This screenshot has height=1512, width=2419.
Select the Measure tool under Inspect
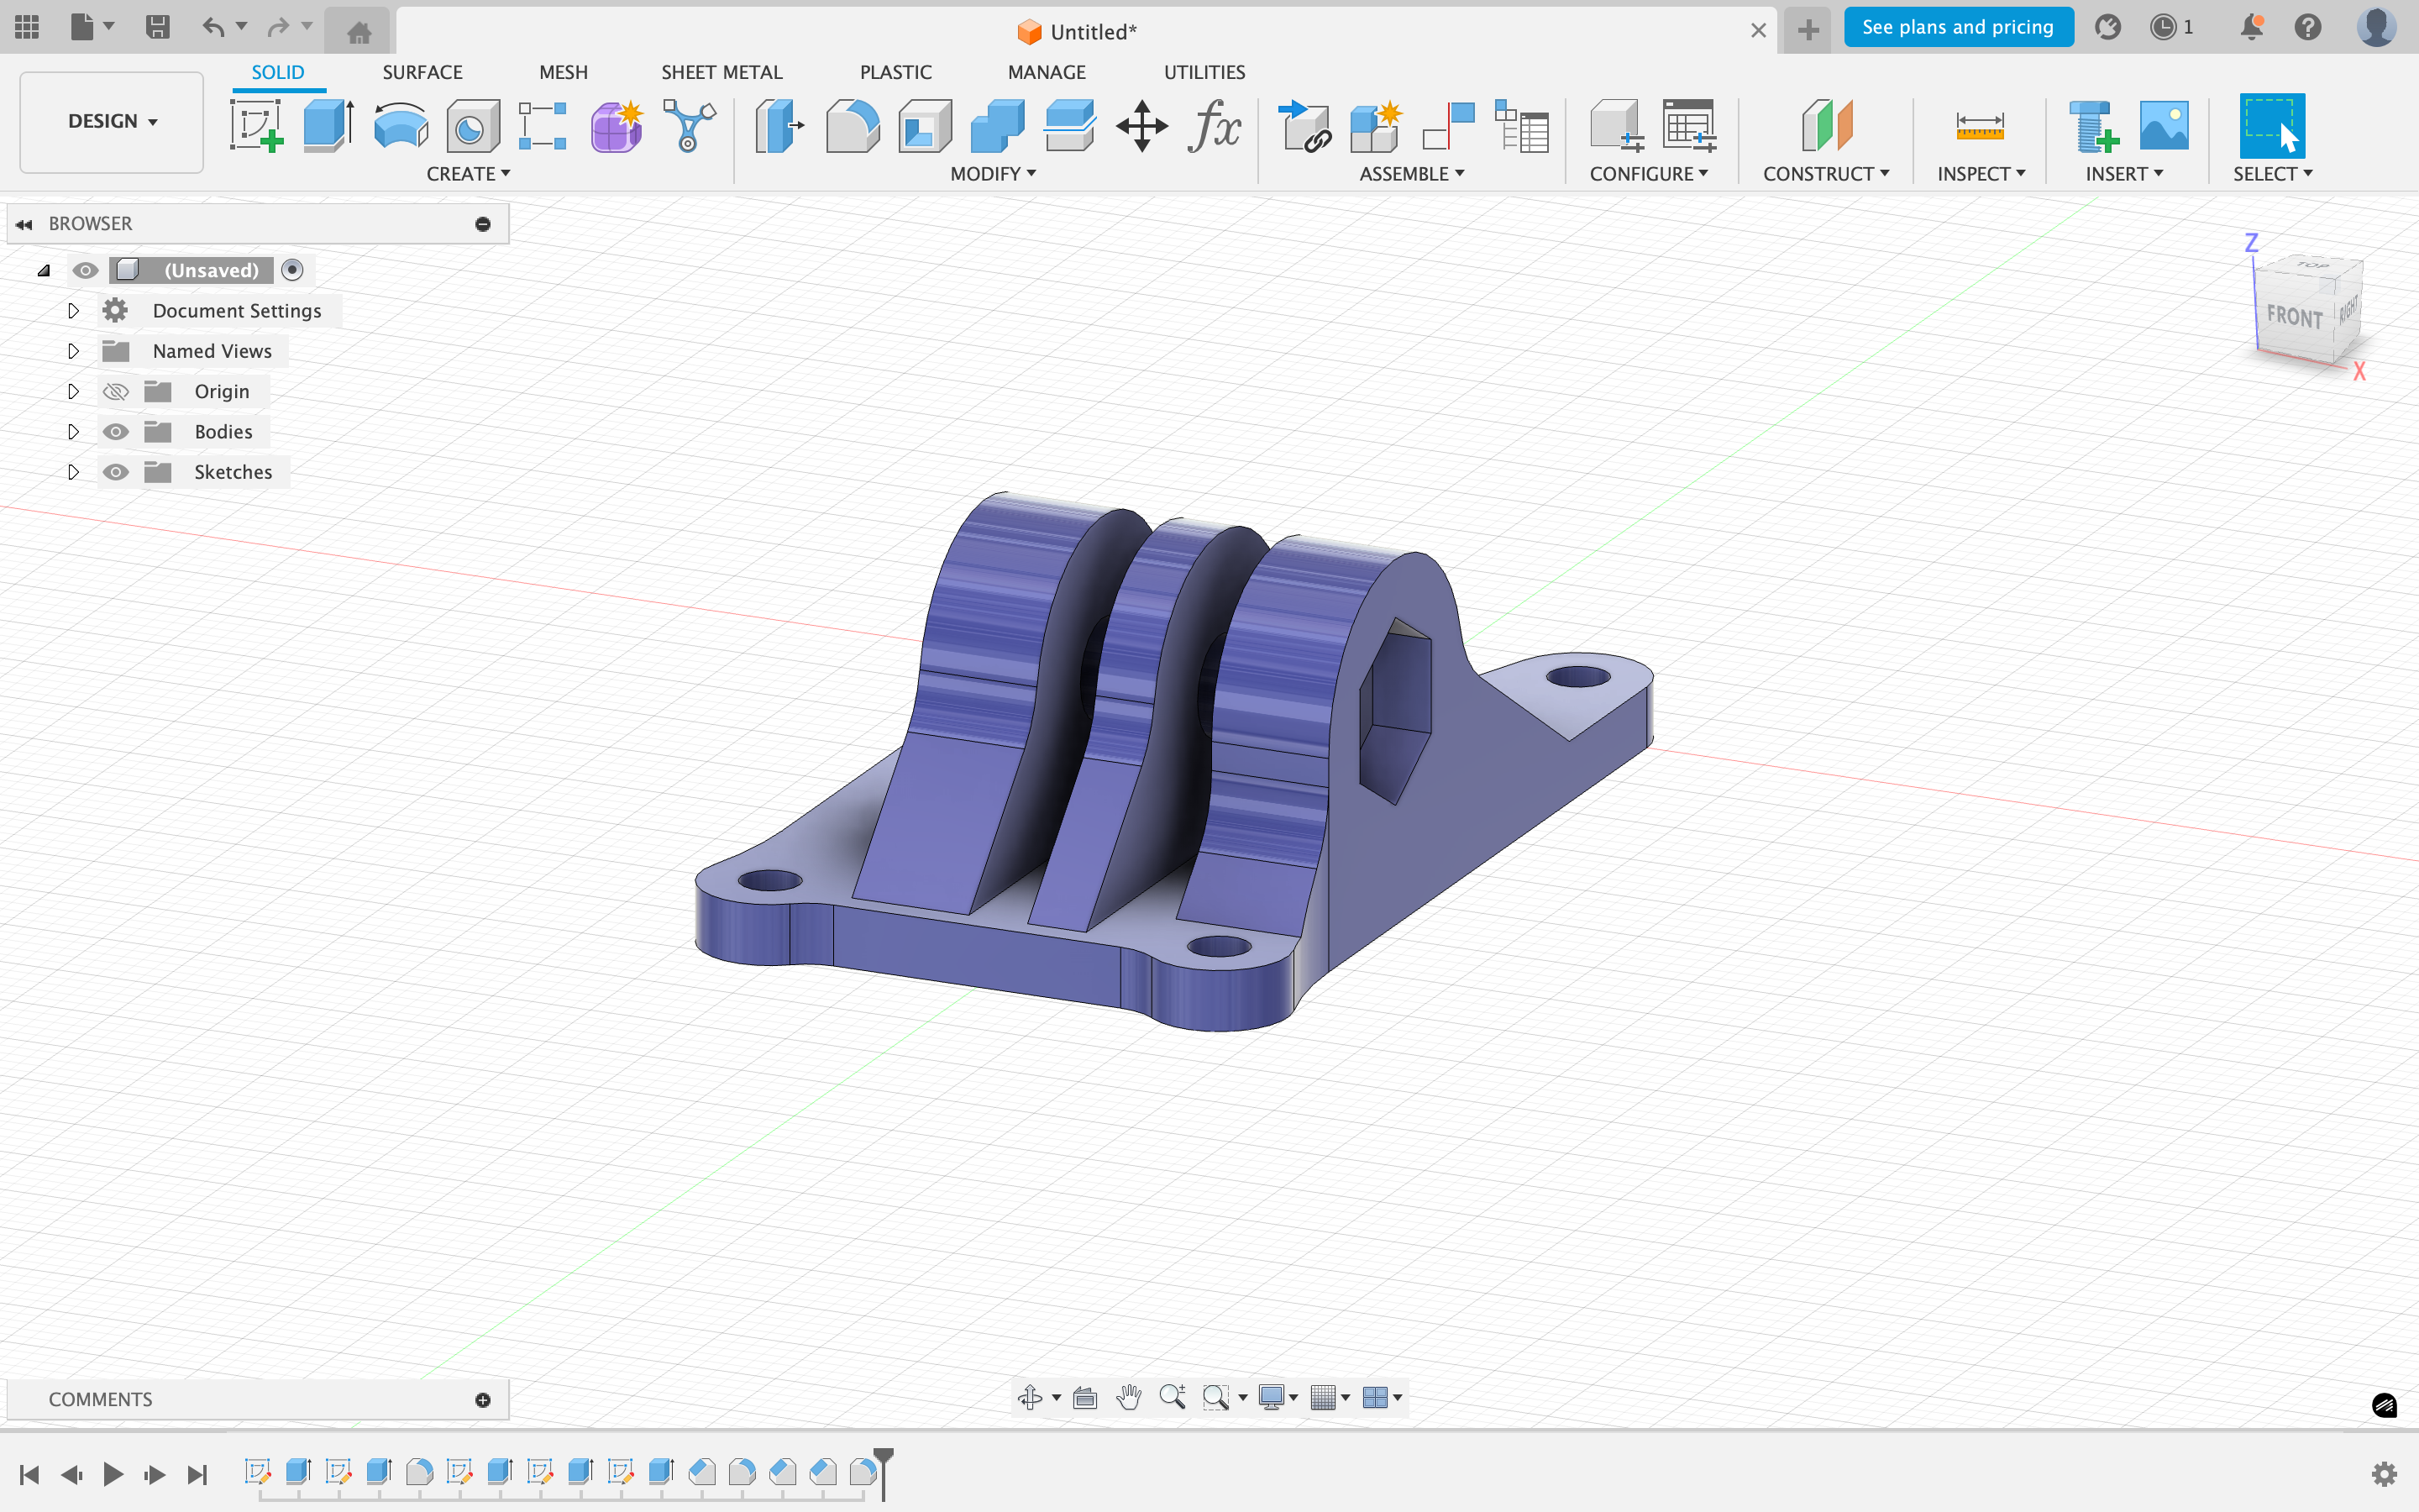click(x=1979, y=126)
